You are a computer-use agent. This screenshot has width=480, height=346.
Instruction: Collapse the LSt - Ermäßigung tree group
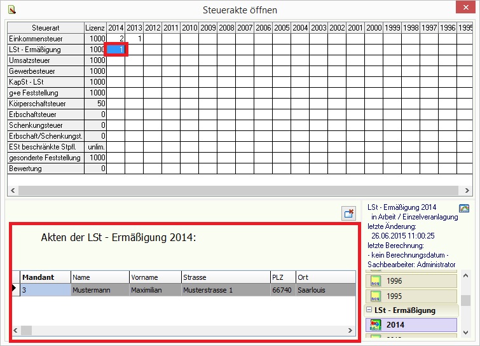coord(369,310)
